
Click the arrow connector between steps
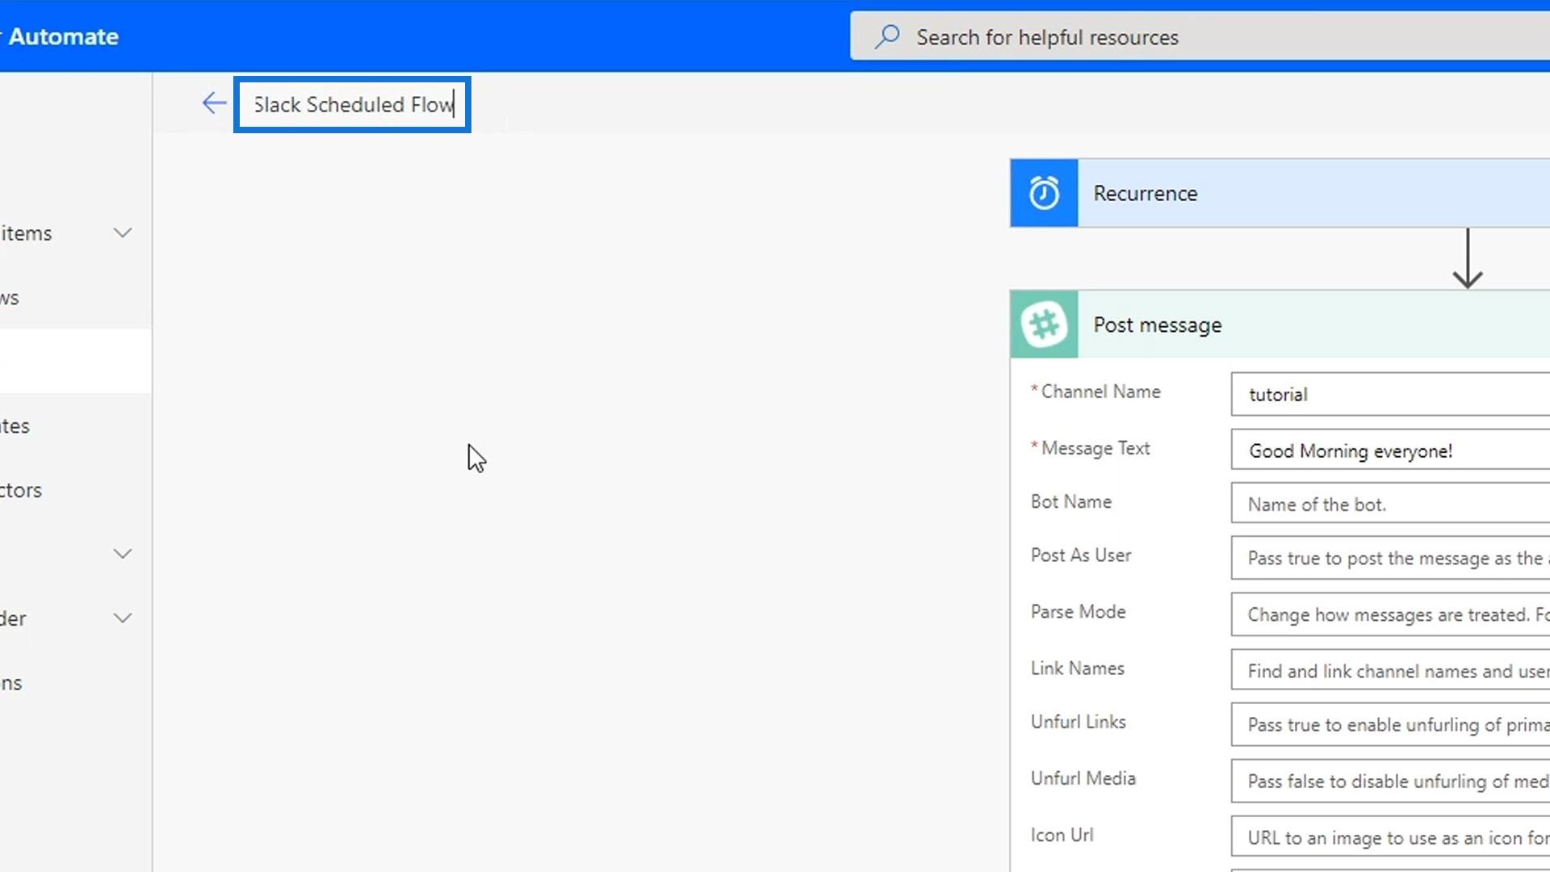[1467, 258]
